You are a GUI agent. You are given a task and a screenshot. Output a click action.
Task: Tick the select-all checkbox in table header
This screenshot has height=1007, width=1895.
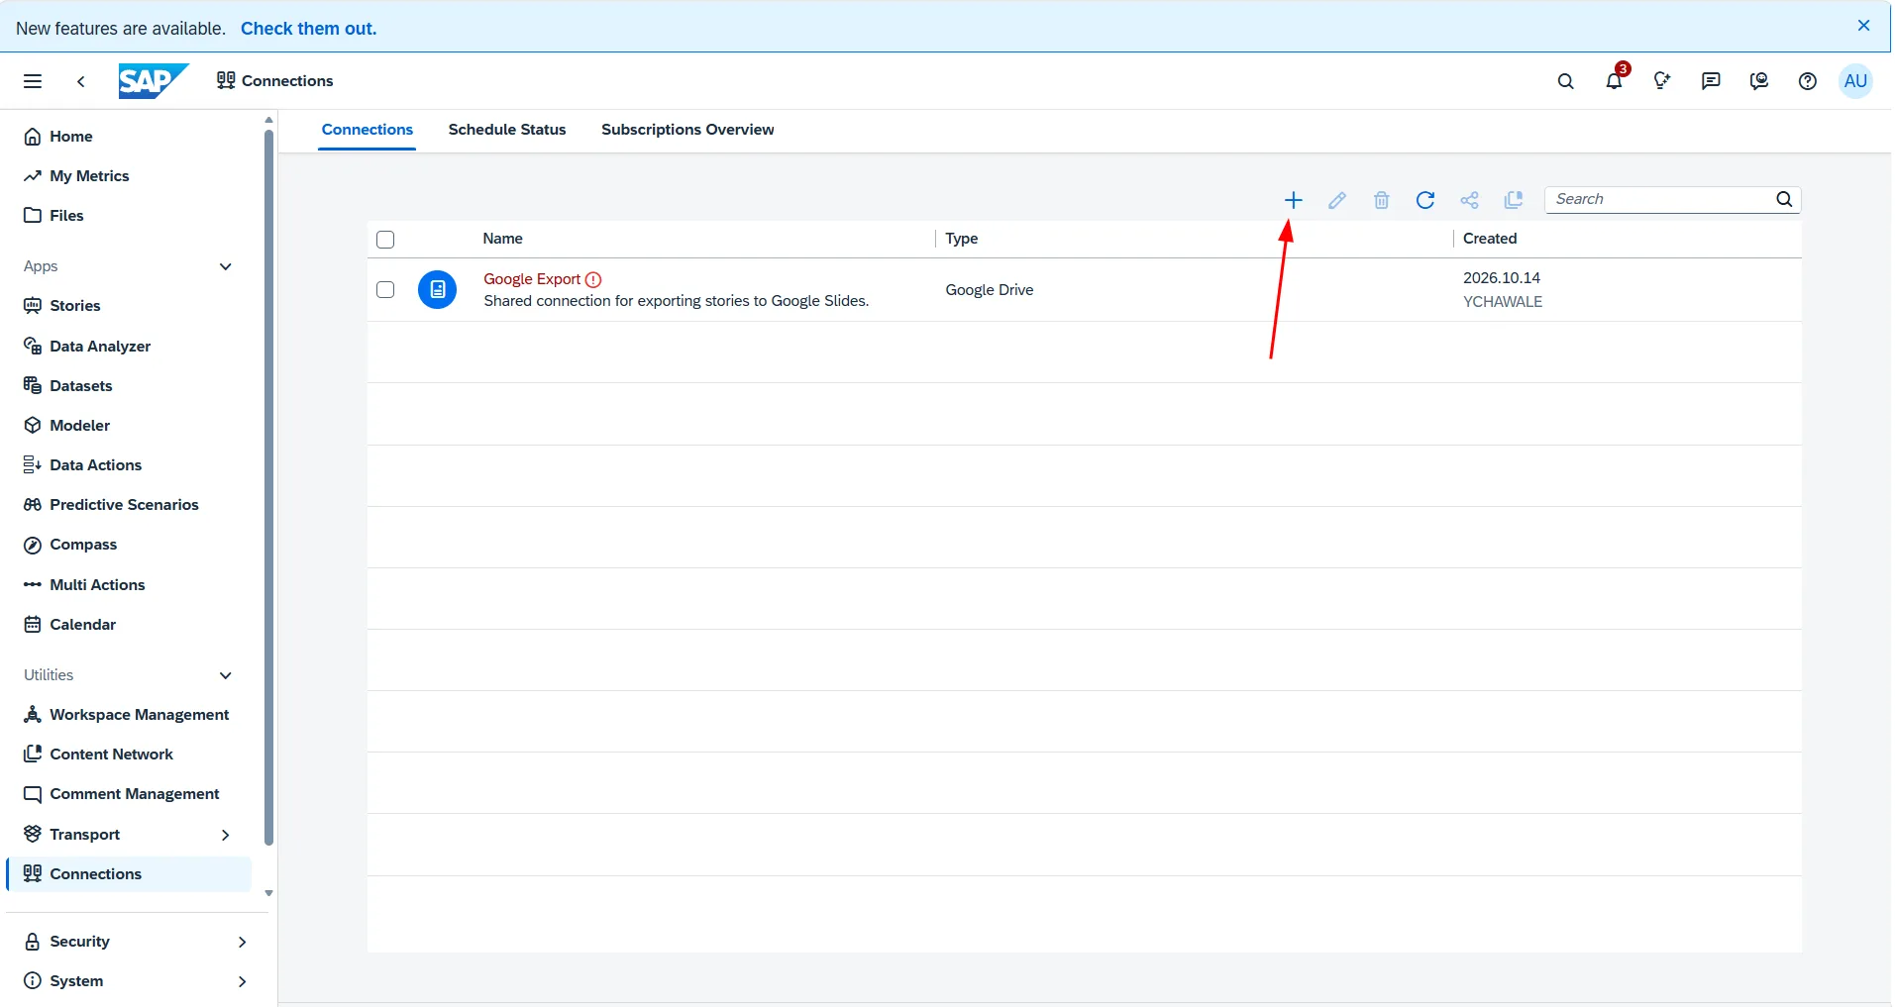pos(385,239)
